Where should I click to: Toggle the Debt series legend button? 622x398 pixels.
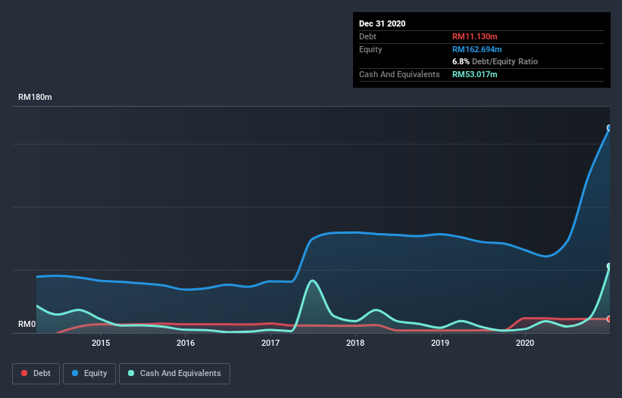pos(36,374)
